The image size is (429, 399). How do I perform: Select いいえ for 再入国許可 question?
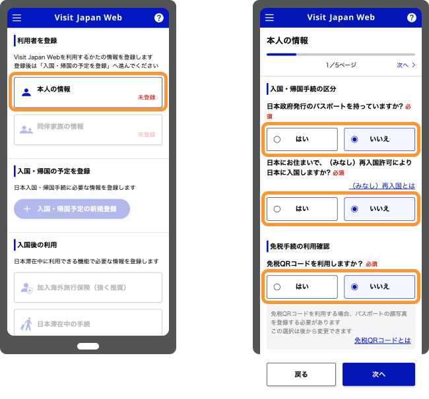pyautogui.click(x=379, y=209)
